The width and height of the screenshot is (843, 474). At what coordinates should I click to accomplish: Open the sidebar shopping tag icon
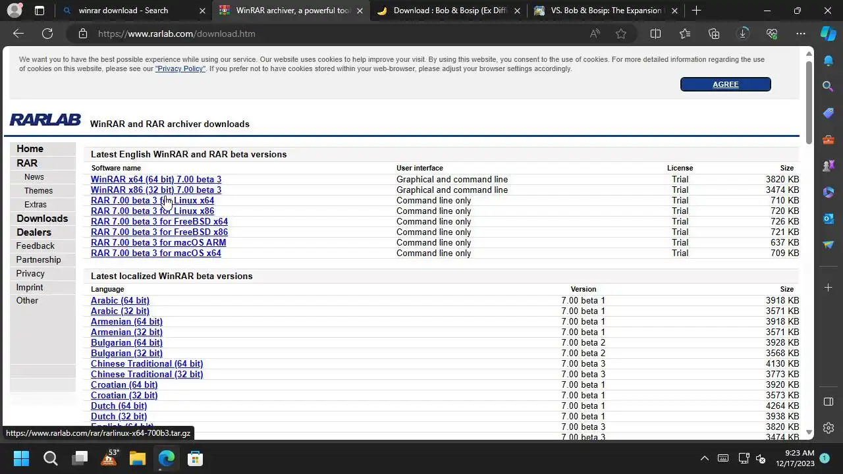[x=829, y=113]
